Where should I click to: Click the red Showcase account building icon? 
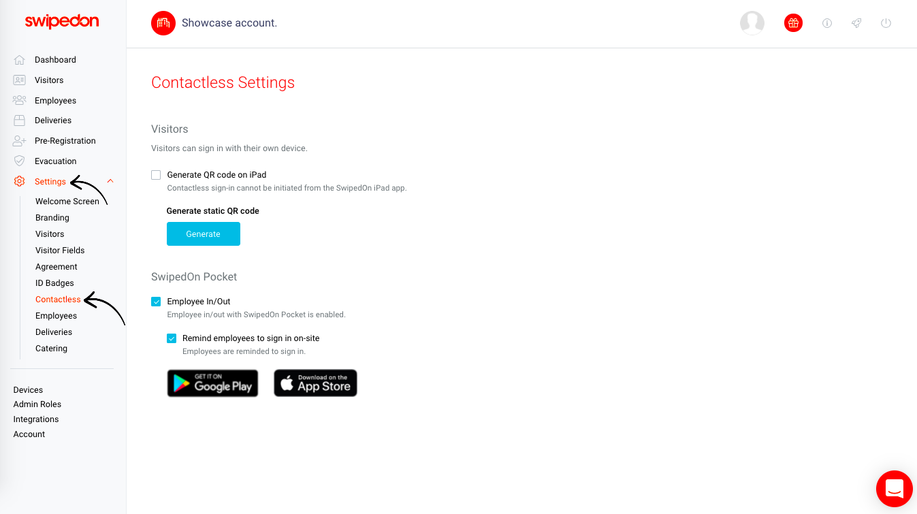(x=163, y=23)
